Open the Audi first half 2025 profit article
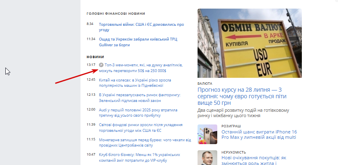This screenshot has height=165, width=338. pos(138,113)
